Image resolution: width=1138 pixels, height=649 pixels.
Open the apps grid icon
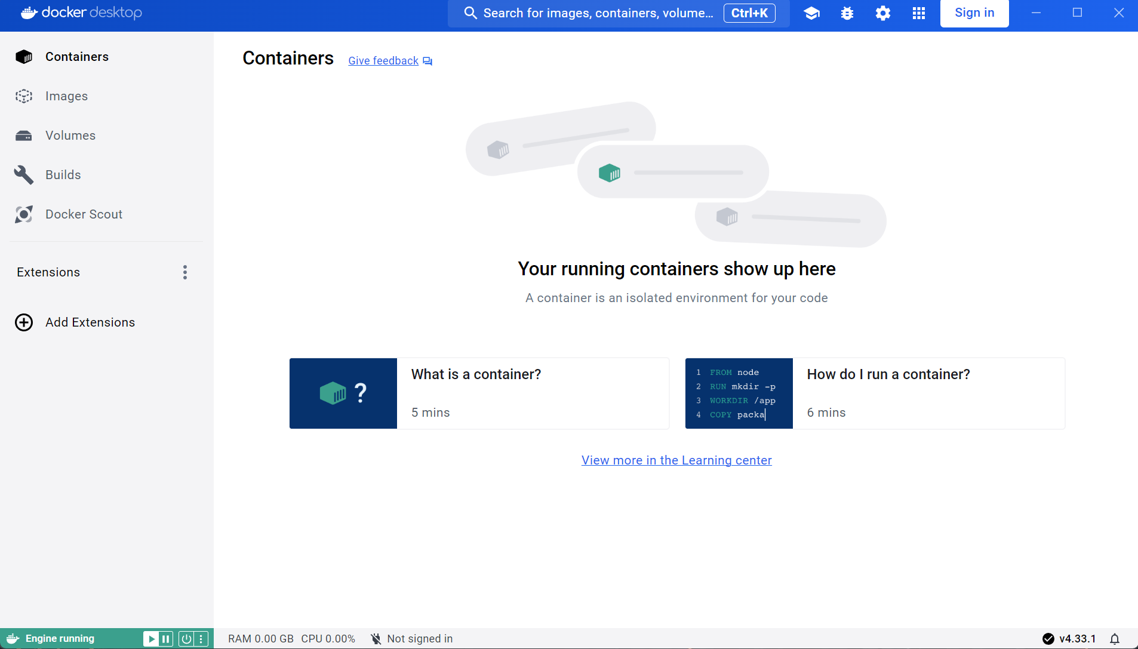[919, 13]
